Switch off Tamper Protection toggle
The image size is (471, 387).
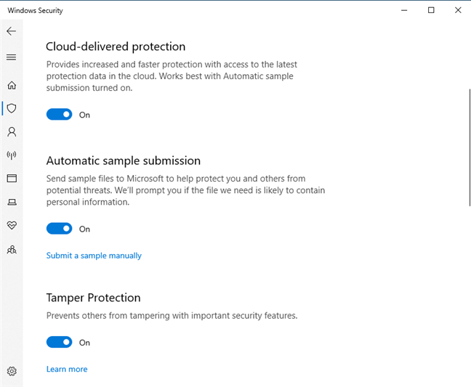tap(60, 342)
